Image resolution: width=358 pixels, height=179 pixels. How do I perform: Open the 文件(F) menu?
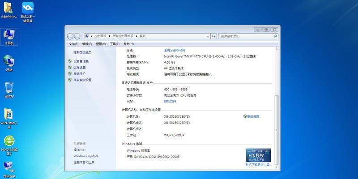(x=73, y=44)
